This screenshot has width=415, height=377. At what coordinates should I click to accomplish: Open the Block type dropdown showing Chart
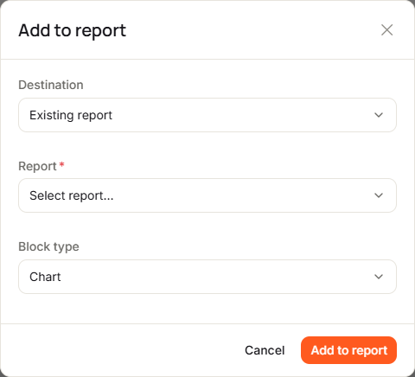point(207,277)
